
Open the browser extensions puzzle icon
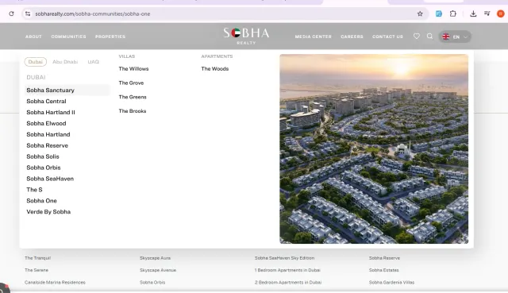point(453,13)
